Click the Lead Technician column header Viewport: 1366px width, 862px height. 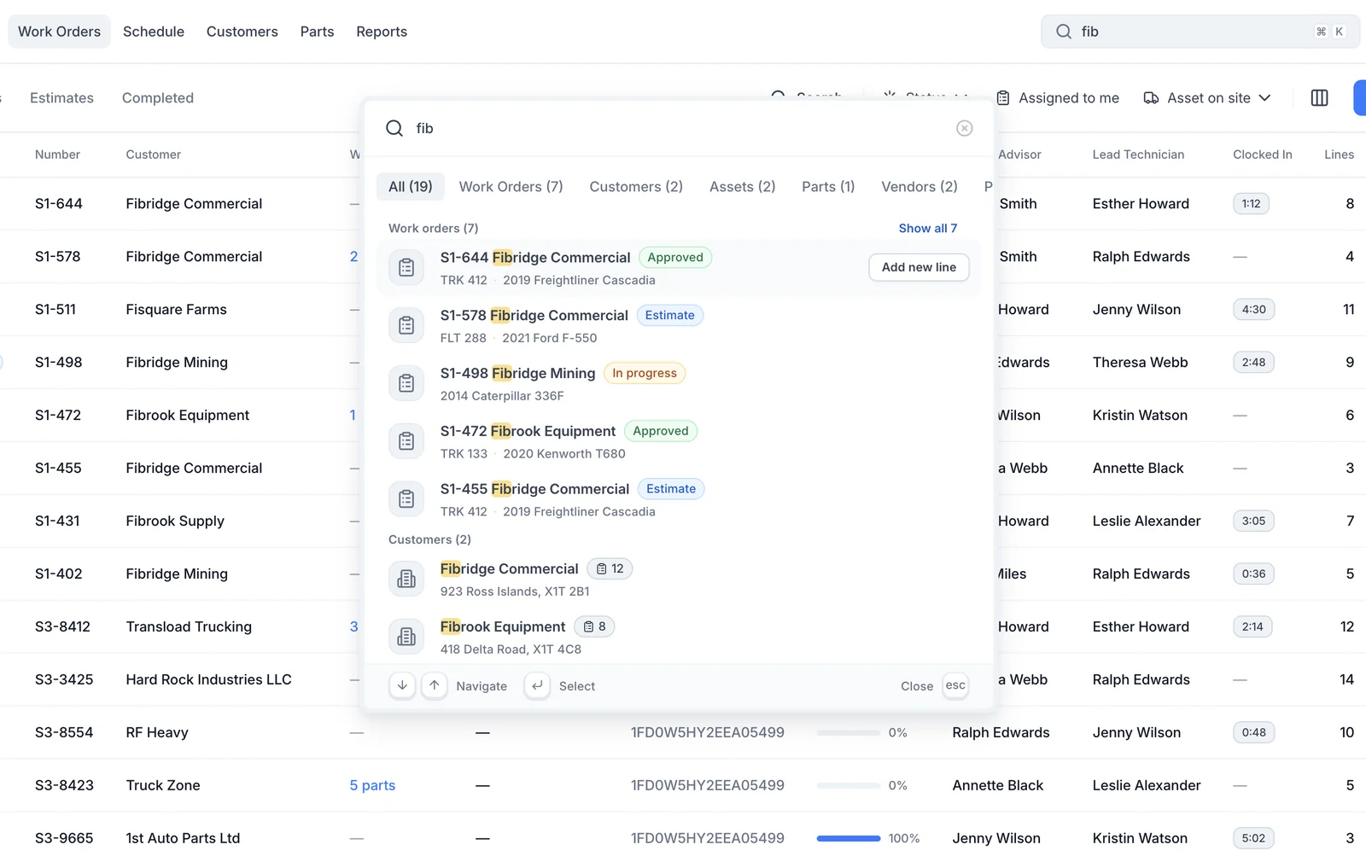coord(1138,154)
